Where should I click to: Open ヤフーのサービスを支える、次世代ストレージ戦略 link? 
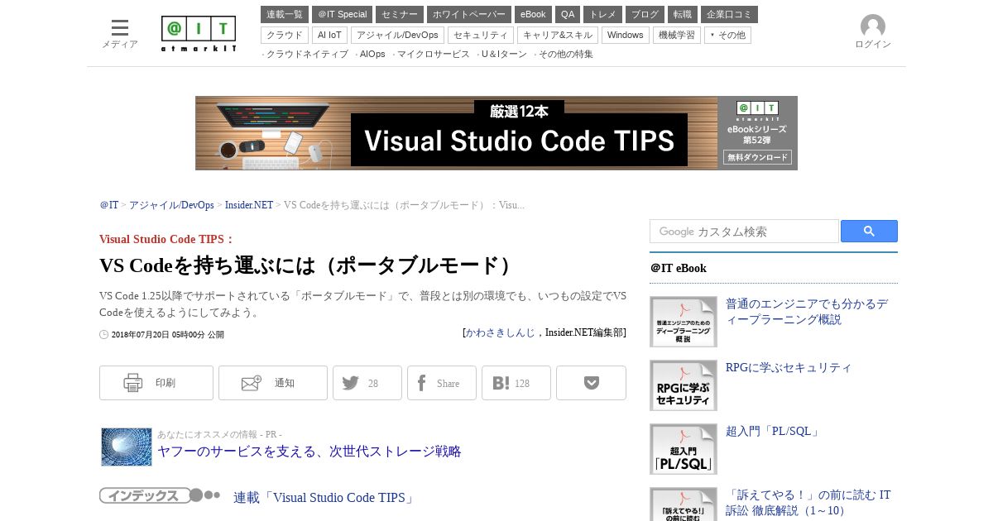coord(309,452)
